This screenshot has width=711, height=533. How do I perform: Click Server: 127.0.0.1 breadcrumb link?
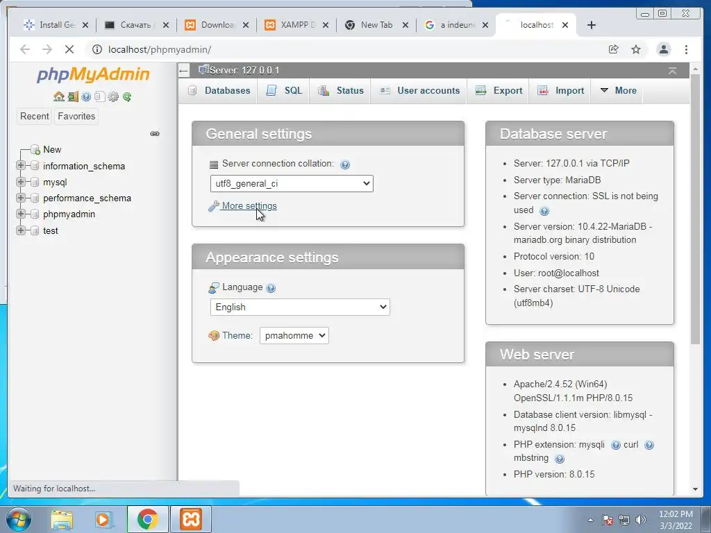(244, 71)
